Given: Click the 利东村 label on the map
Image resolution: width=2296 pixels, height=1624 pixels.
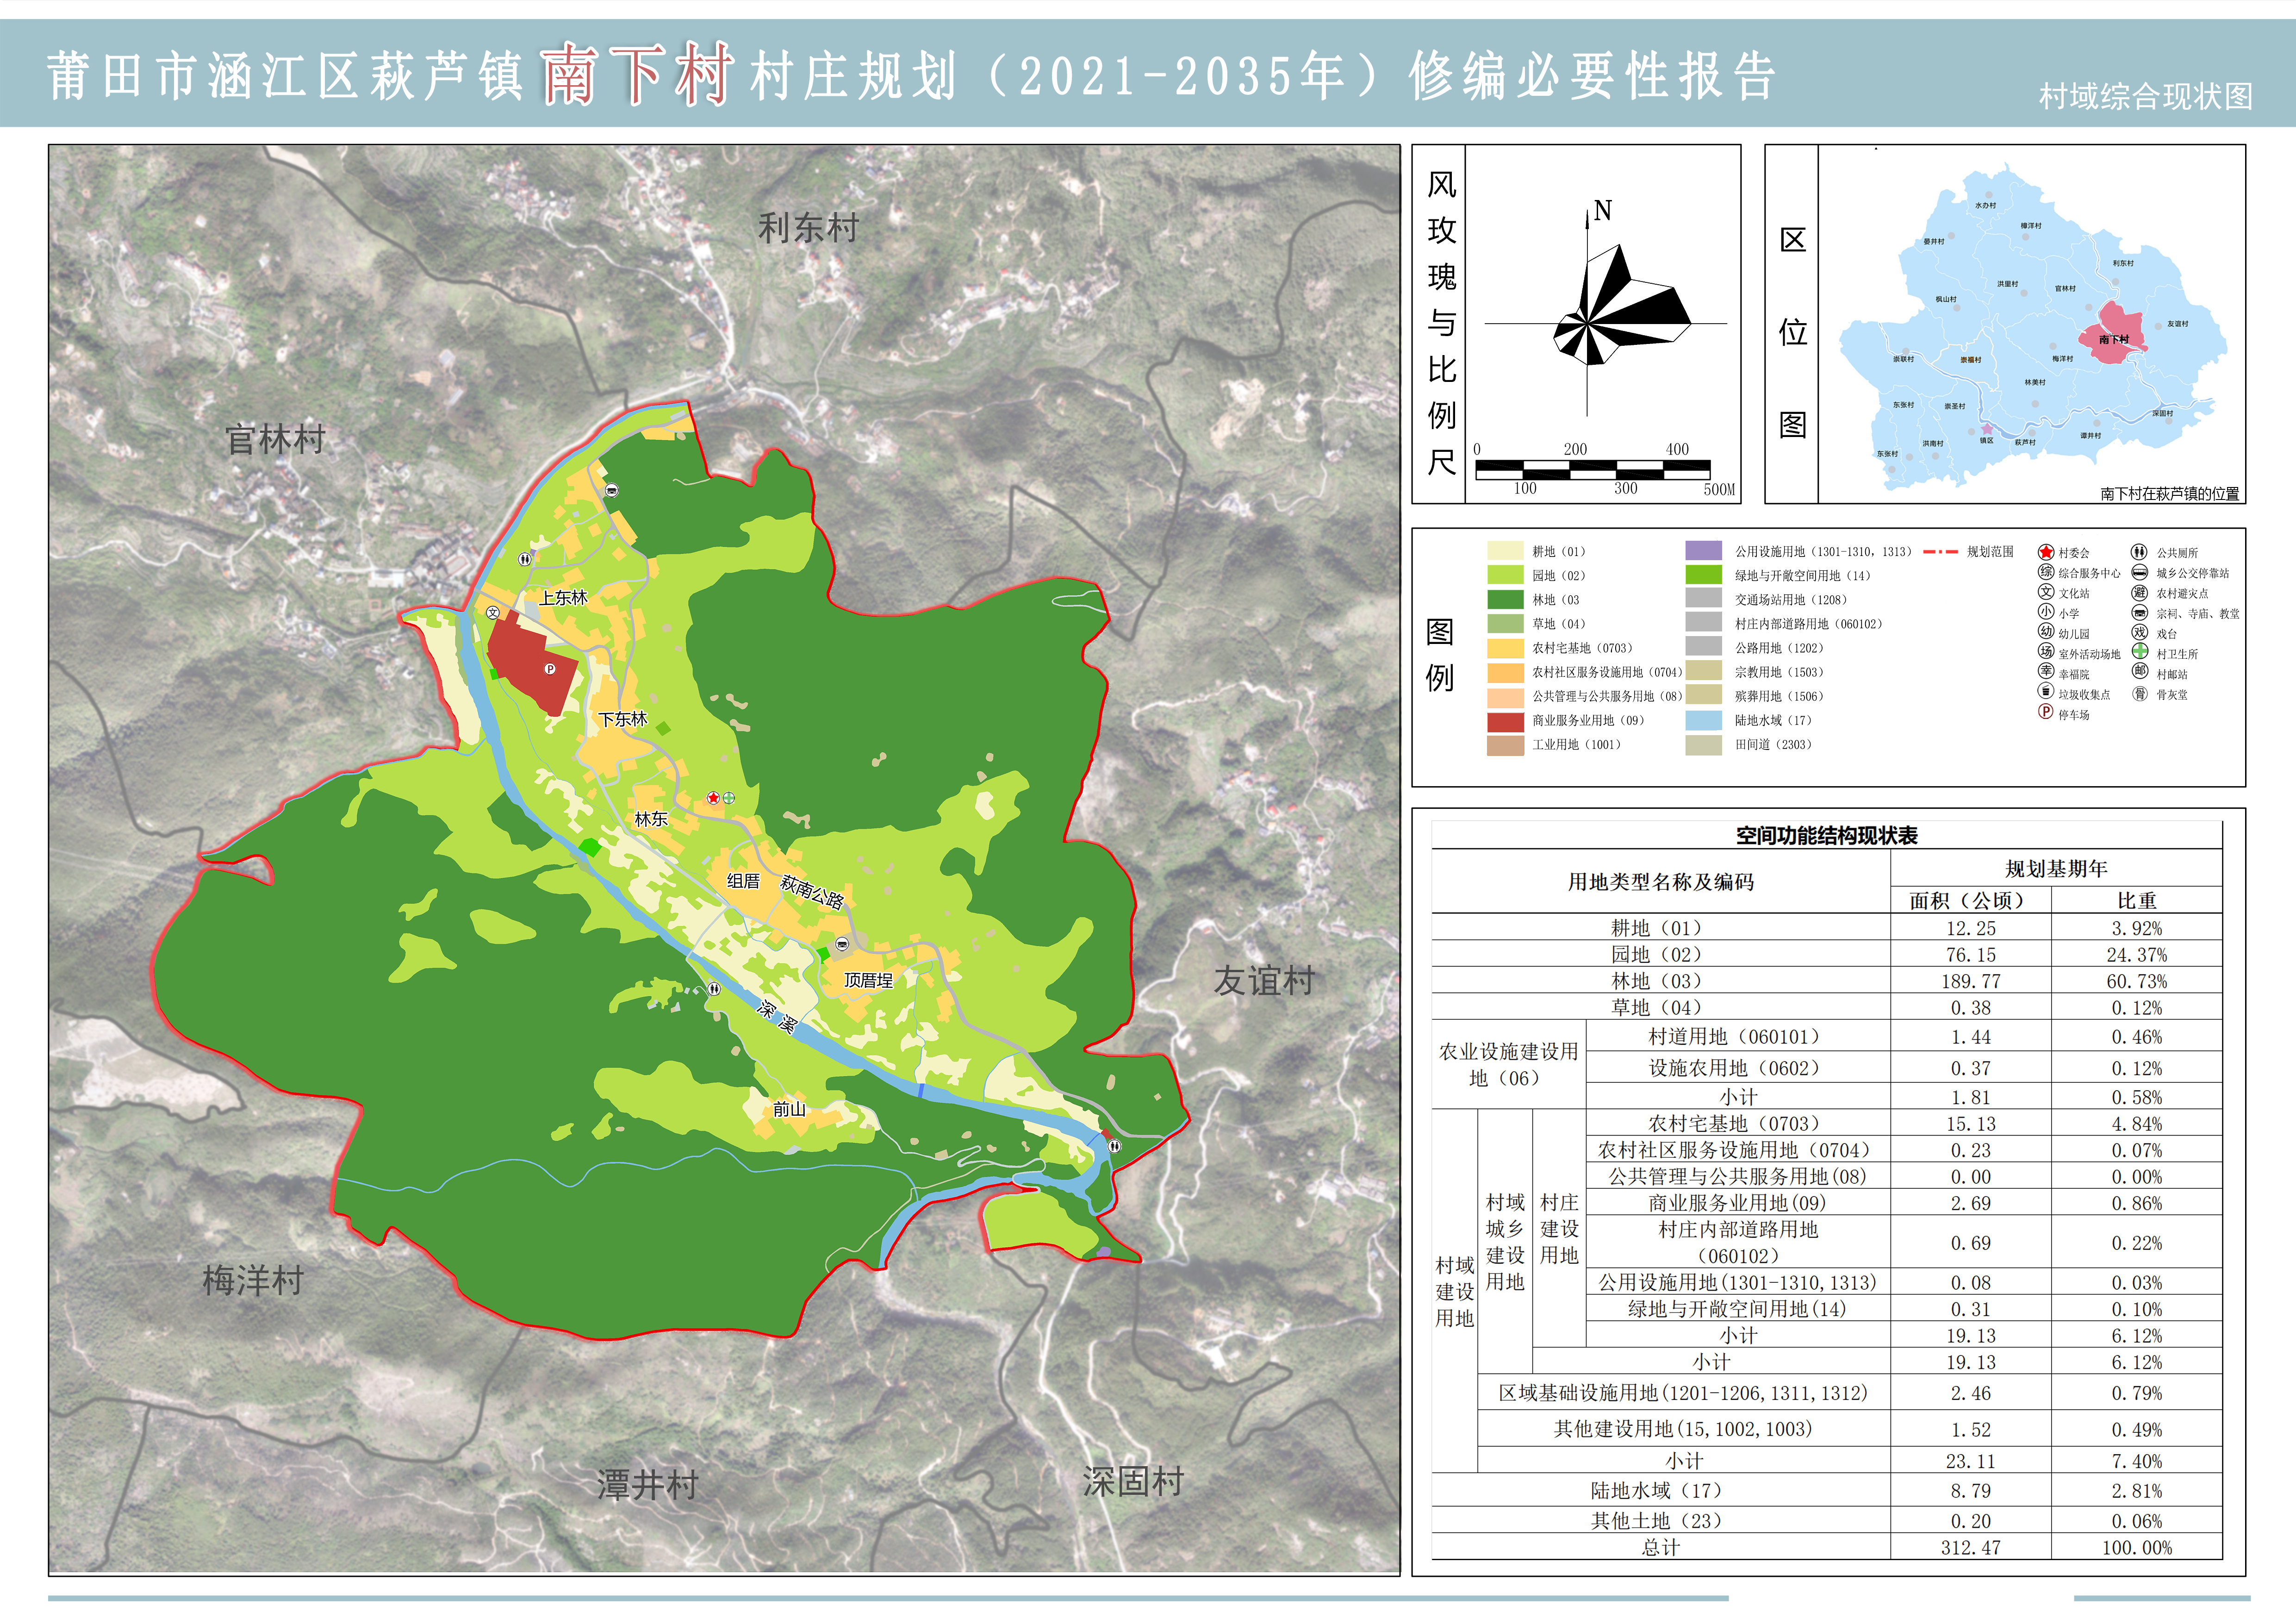Looking at the screenshot, I should (808, 229).
